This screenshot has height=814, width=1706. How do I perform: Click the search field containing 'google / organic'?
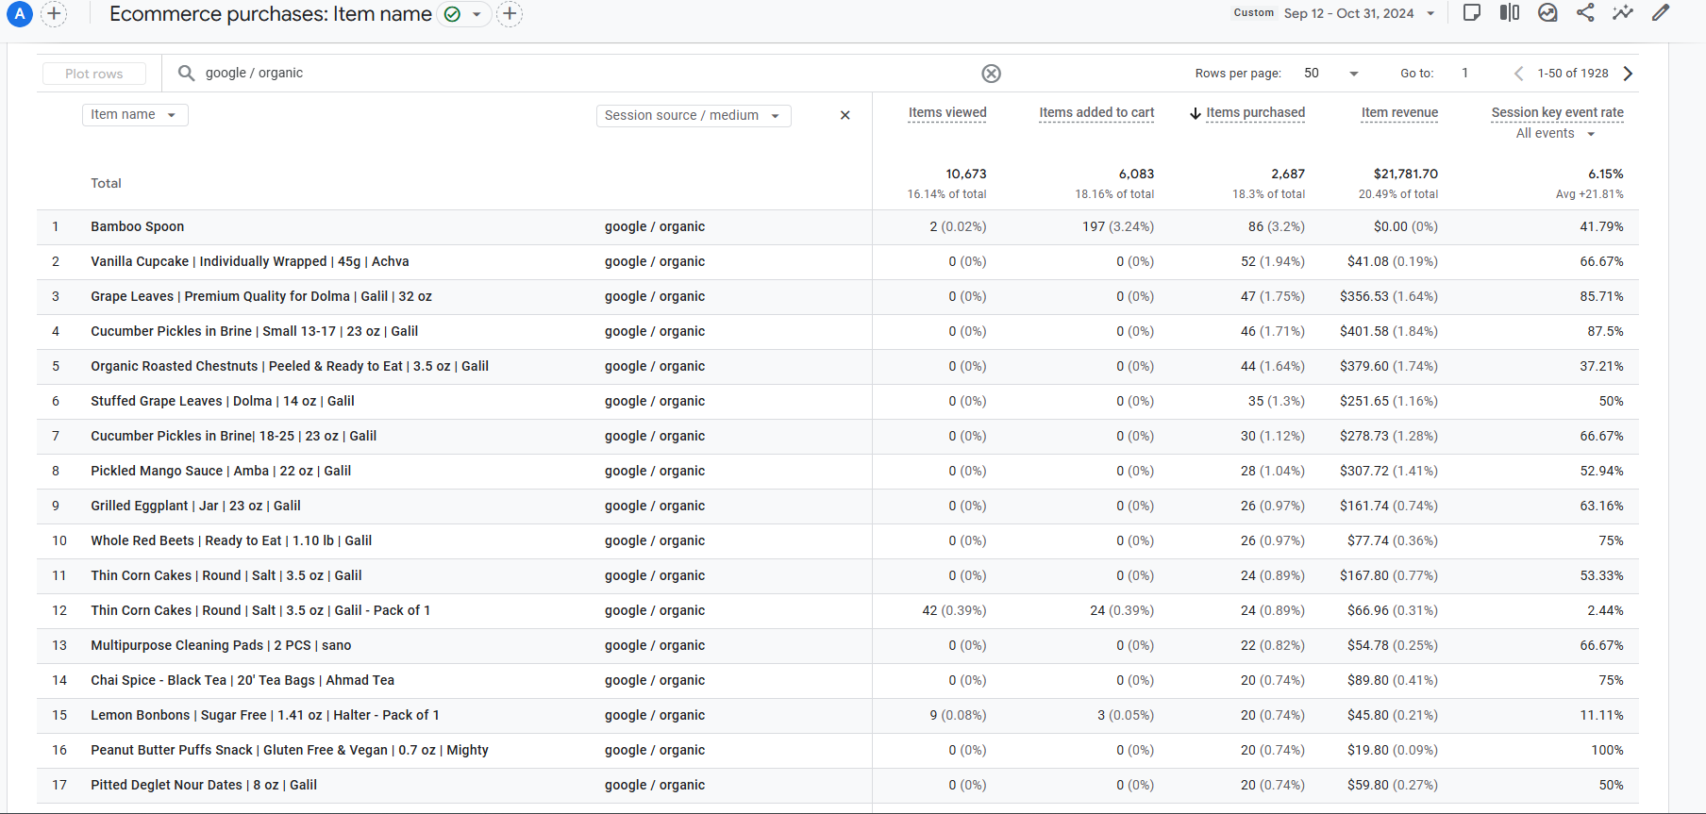pos(585,74)
